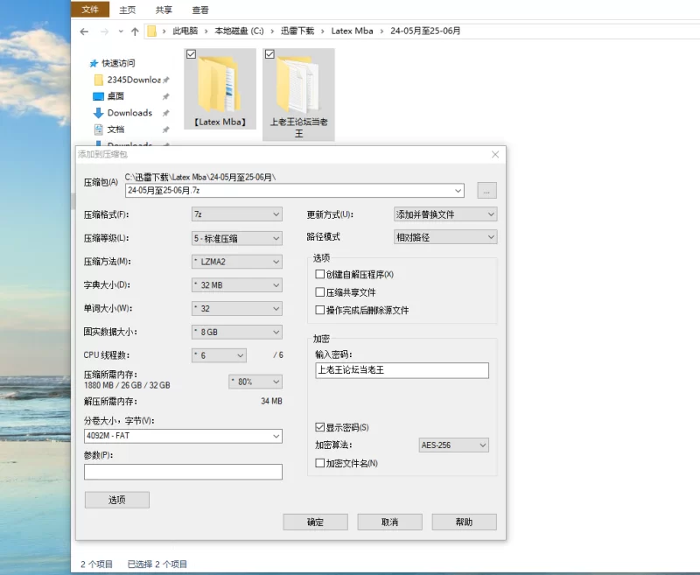This screenshot has width=700, height=575.
Task: Open the 文件 ribbon tab
Action: 90,10
